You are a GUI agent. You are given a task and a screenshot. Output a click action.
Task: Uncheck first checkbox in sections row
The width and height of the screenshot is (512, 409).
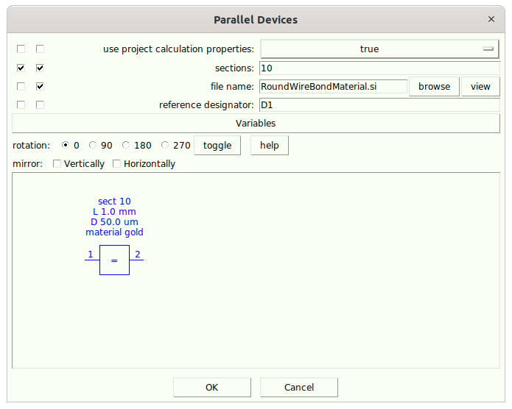pos(21,68)
